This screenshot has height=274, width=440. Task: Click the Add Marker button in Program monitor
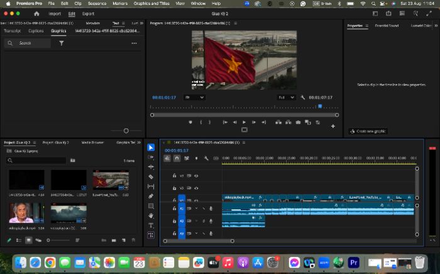click(x=190, y=122)
